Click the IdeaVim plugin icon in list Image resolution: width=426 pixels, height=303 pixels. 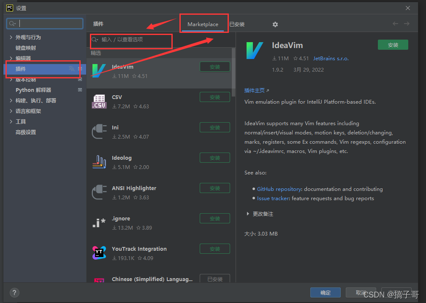(99, 71)
